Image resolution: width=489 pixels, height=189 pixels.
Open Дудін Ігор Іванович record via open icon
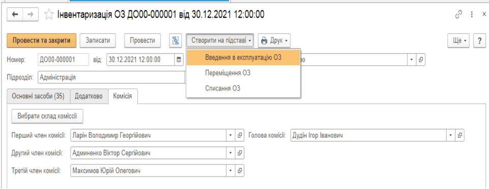460,135
